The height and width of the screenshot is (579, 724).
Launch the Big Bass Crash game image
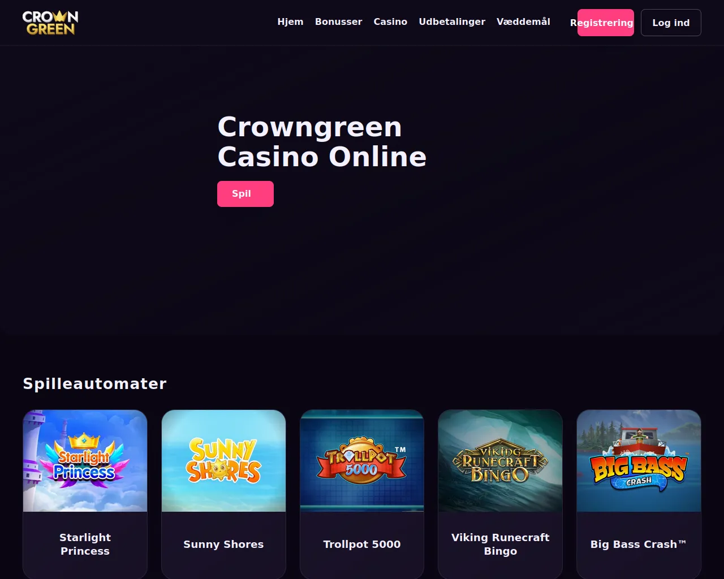tap(639, 461)
